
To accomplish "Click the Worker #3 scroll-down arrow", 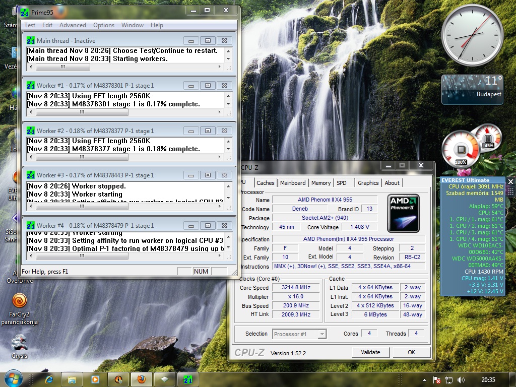I will 228,198.
